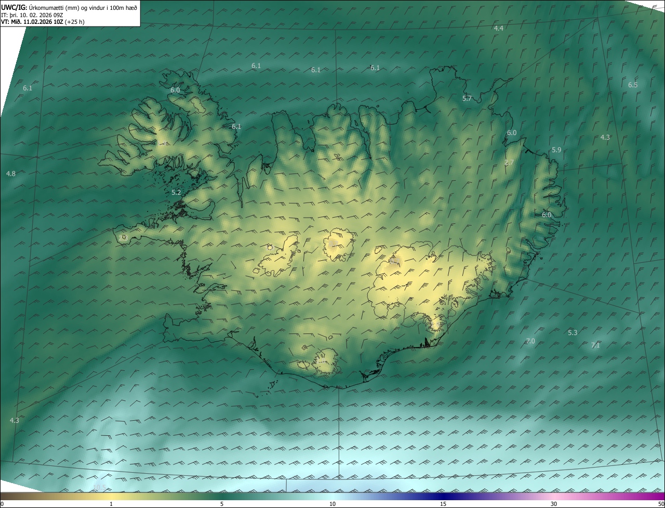Viewport: 665px width, 508px height.
Task: Click the 'IT: þri. 10. 02. 2026 09Z' line
Action: (32, 15)
